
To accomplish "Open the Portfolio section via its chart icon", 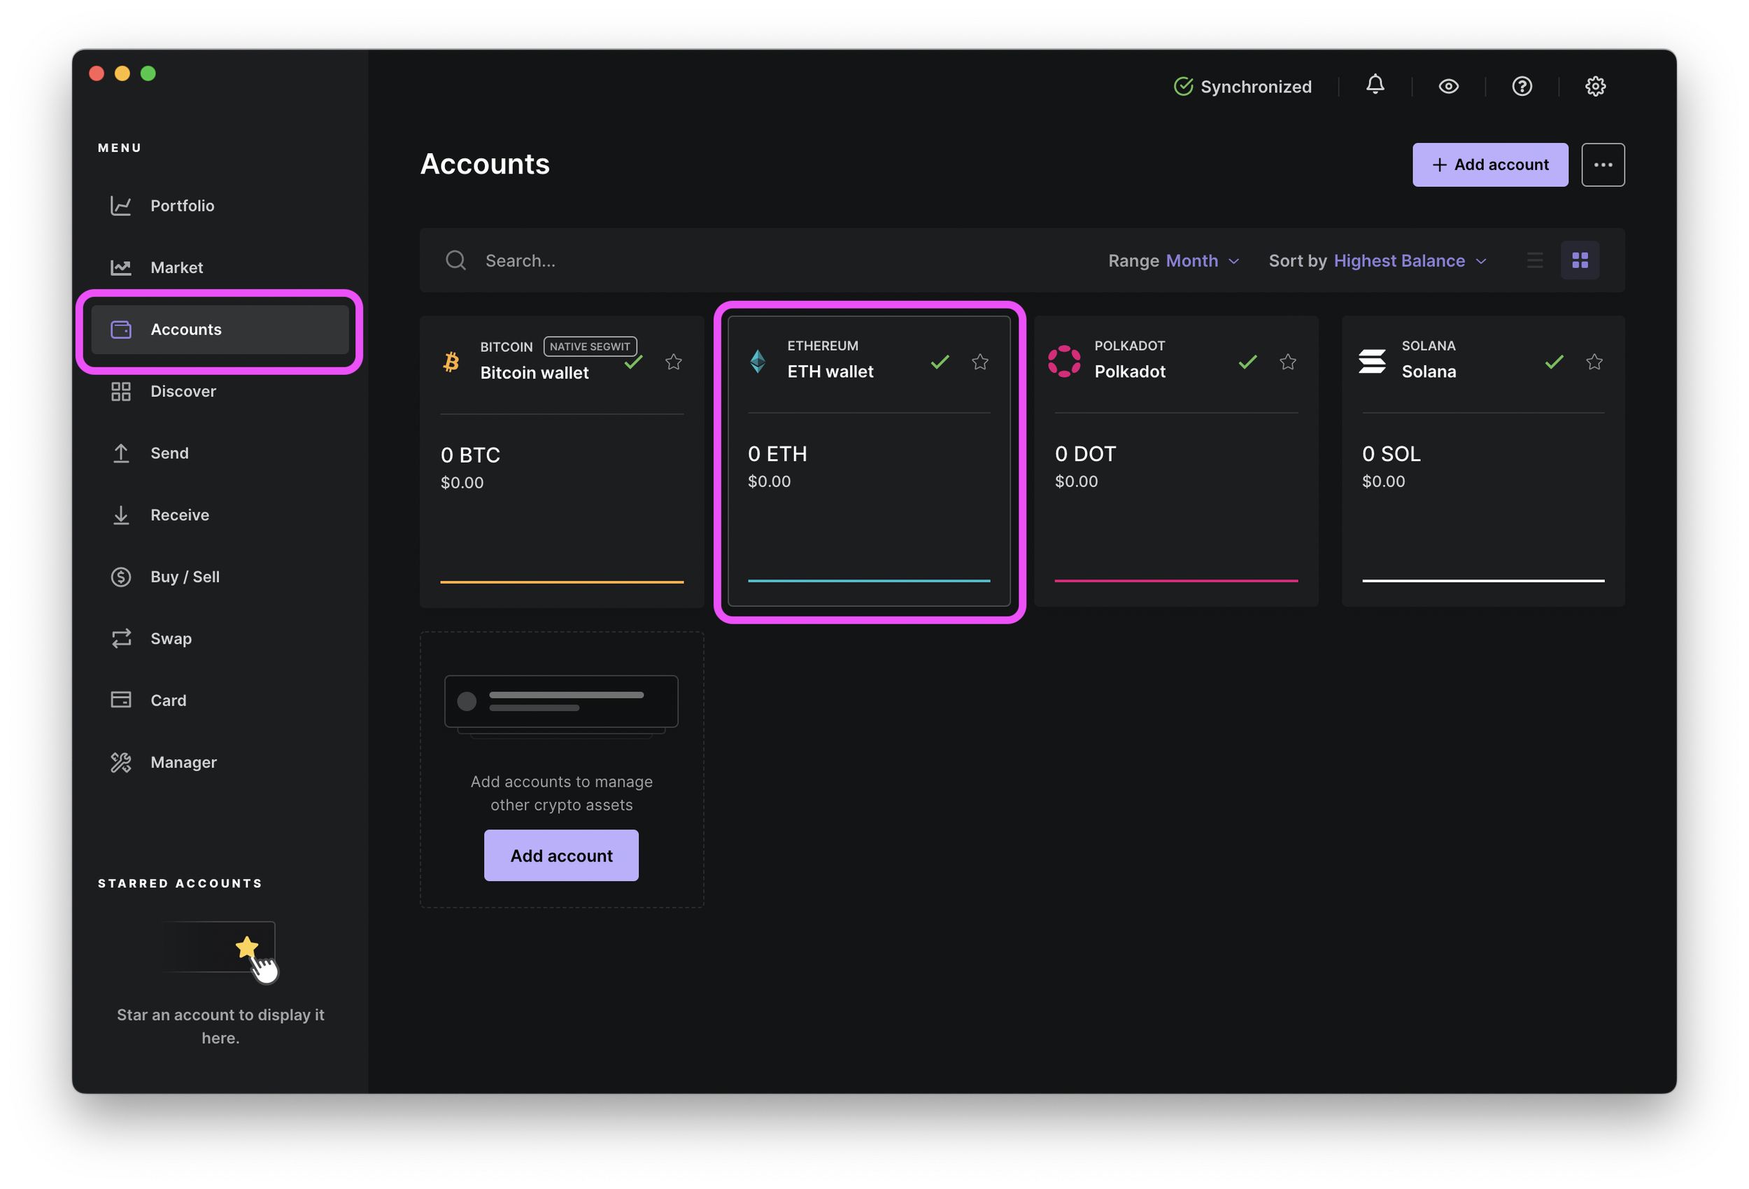I will [x=121, y=205].
